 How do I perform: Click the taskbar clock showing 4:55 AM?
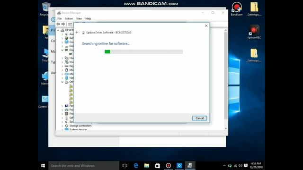[256, 165]
